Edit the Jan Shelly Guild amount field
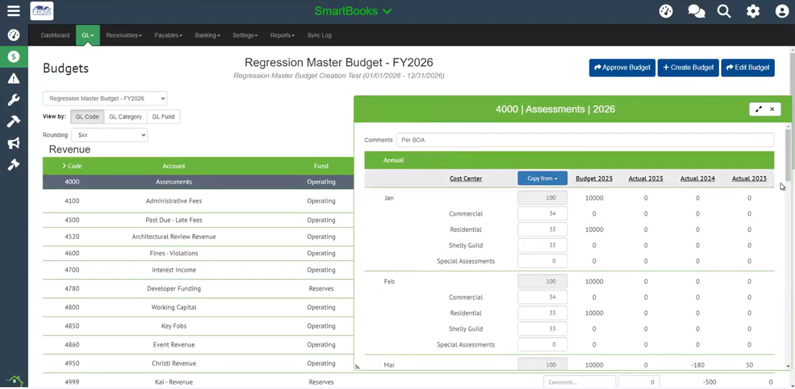This screenshot has height=389, width=795. [542, 245]
